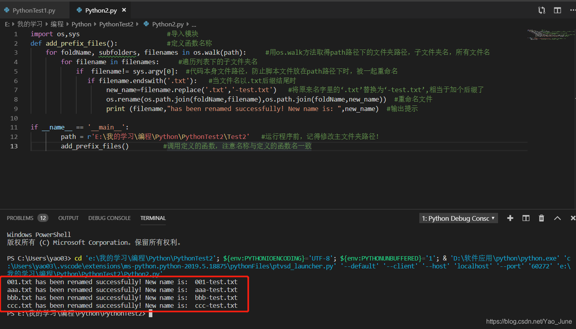Place cursor on 'import os,sys' line
The width and height of the screenshot is (576, 329).
tap(55, 34)
